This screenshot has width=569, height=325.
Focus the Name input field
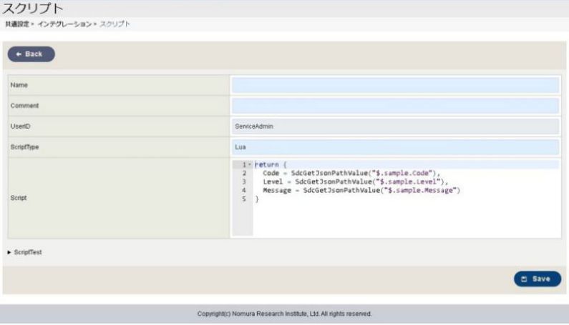click(x=395, y=85)
